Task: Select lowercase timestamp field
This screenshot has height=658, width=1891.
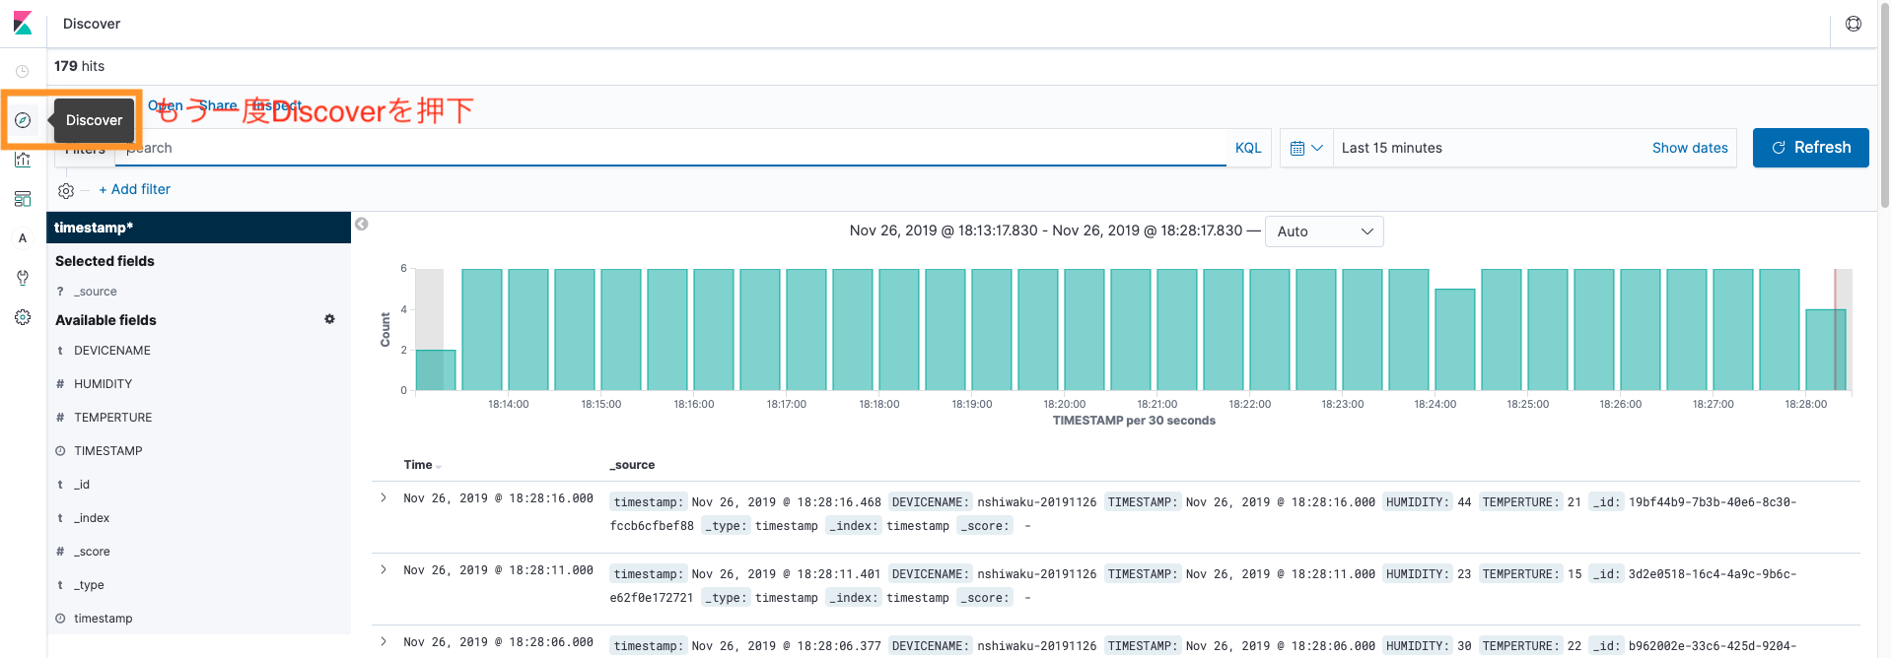Action: 103,619
